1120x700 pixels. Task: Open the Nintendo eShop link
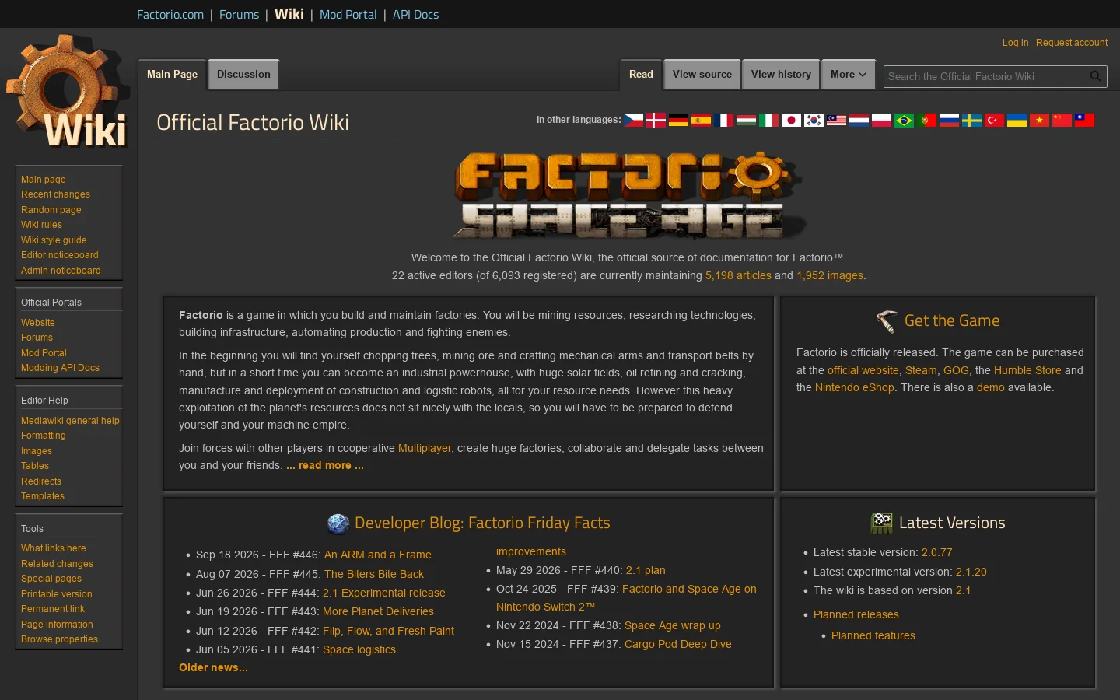[x=855, y=387]
